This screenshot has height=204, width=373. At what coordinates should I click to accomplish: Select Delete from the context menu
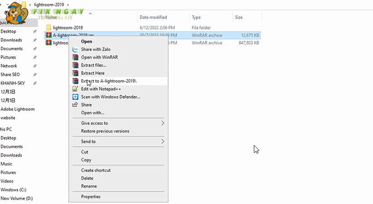click(87, 178)
